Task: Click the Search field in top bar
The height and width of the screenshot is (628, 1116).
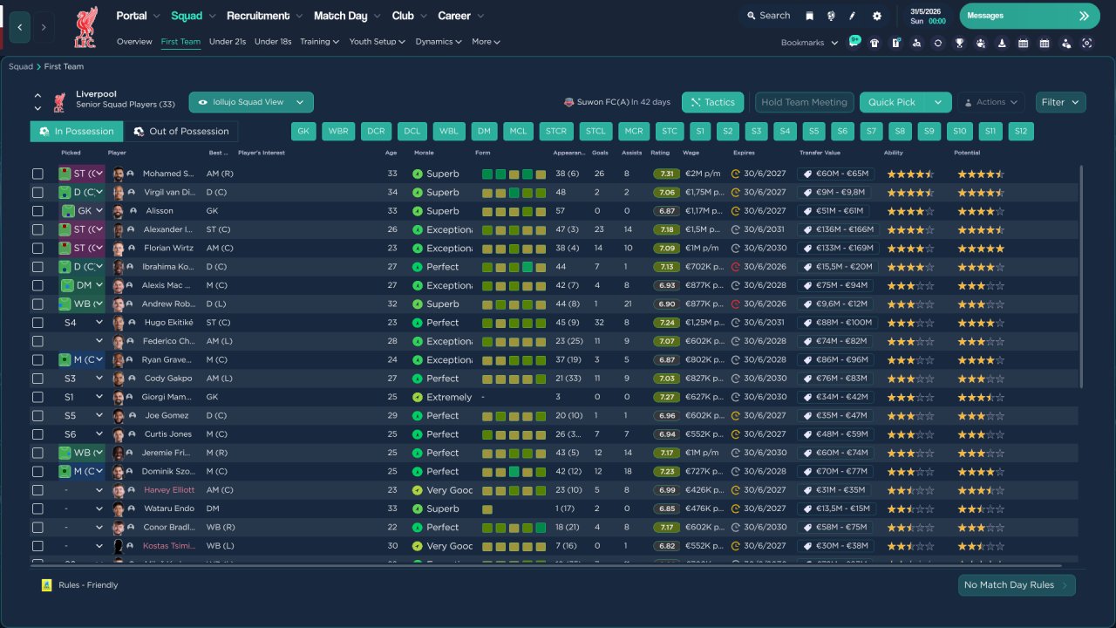Action: (767, 16)
